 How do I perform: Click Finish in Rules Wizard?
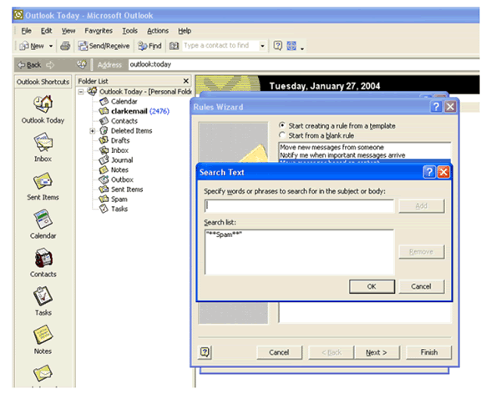(x=429, y=352)
